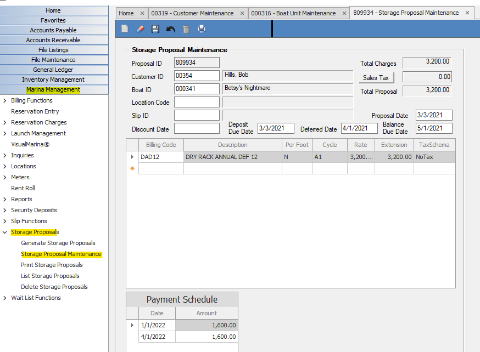Click the Sales Tax button
480x352 pixels.
(376, 78)
